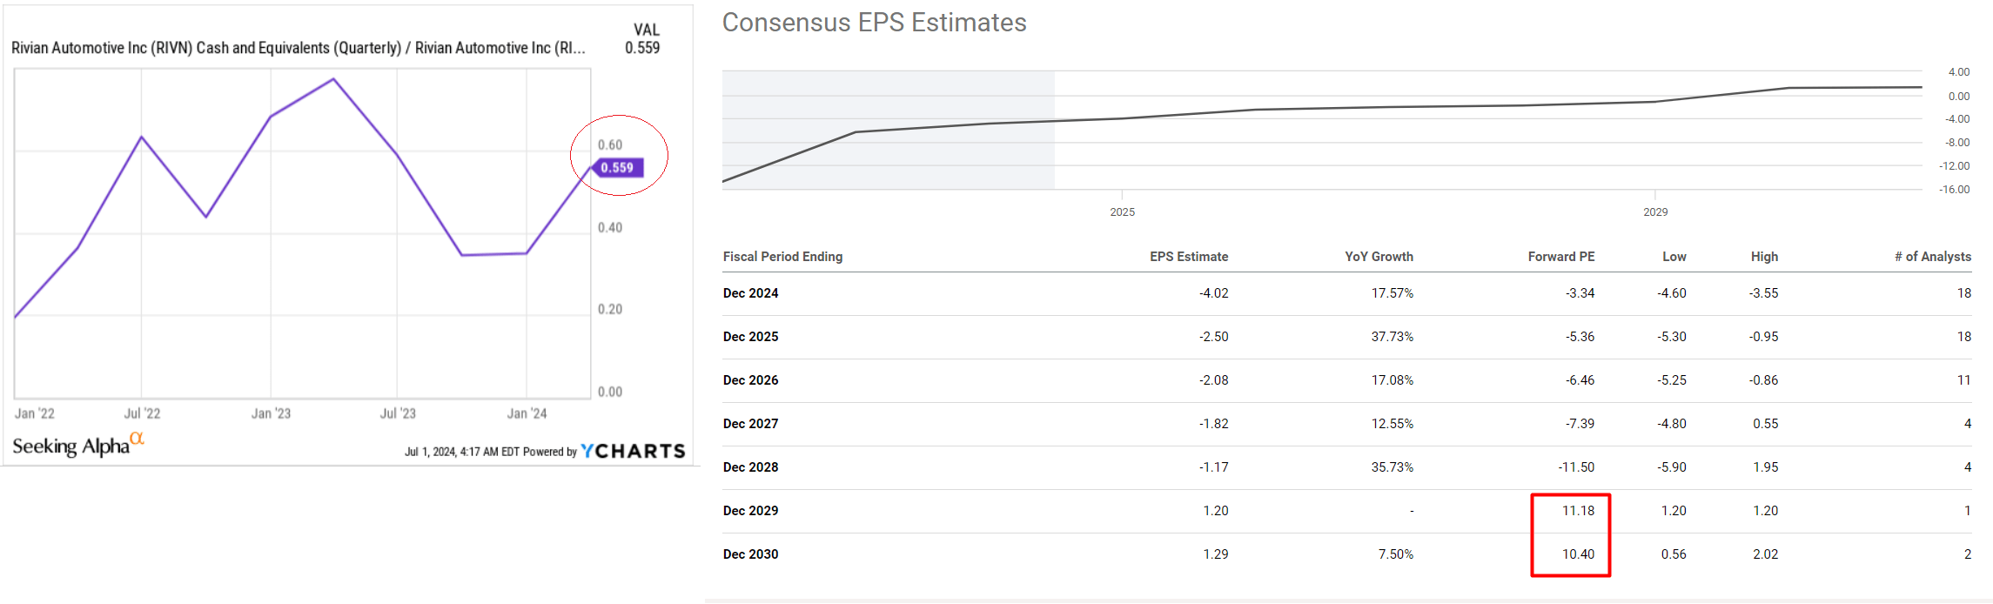
Task: Click the Rivian Cash and Equivalents chart title
Action: (x=298, y=48)
